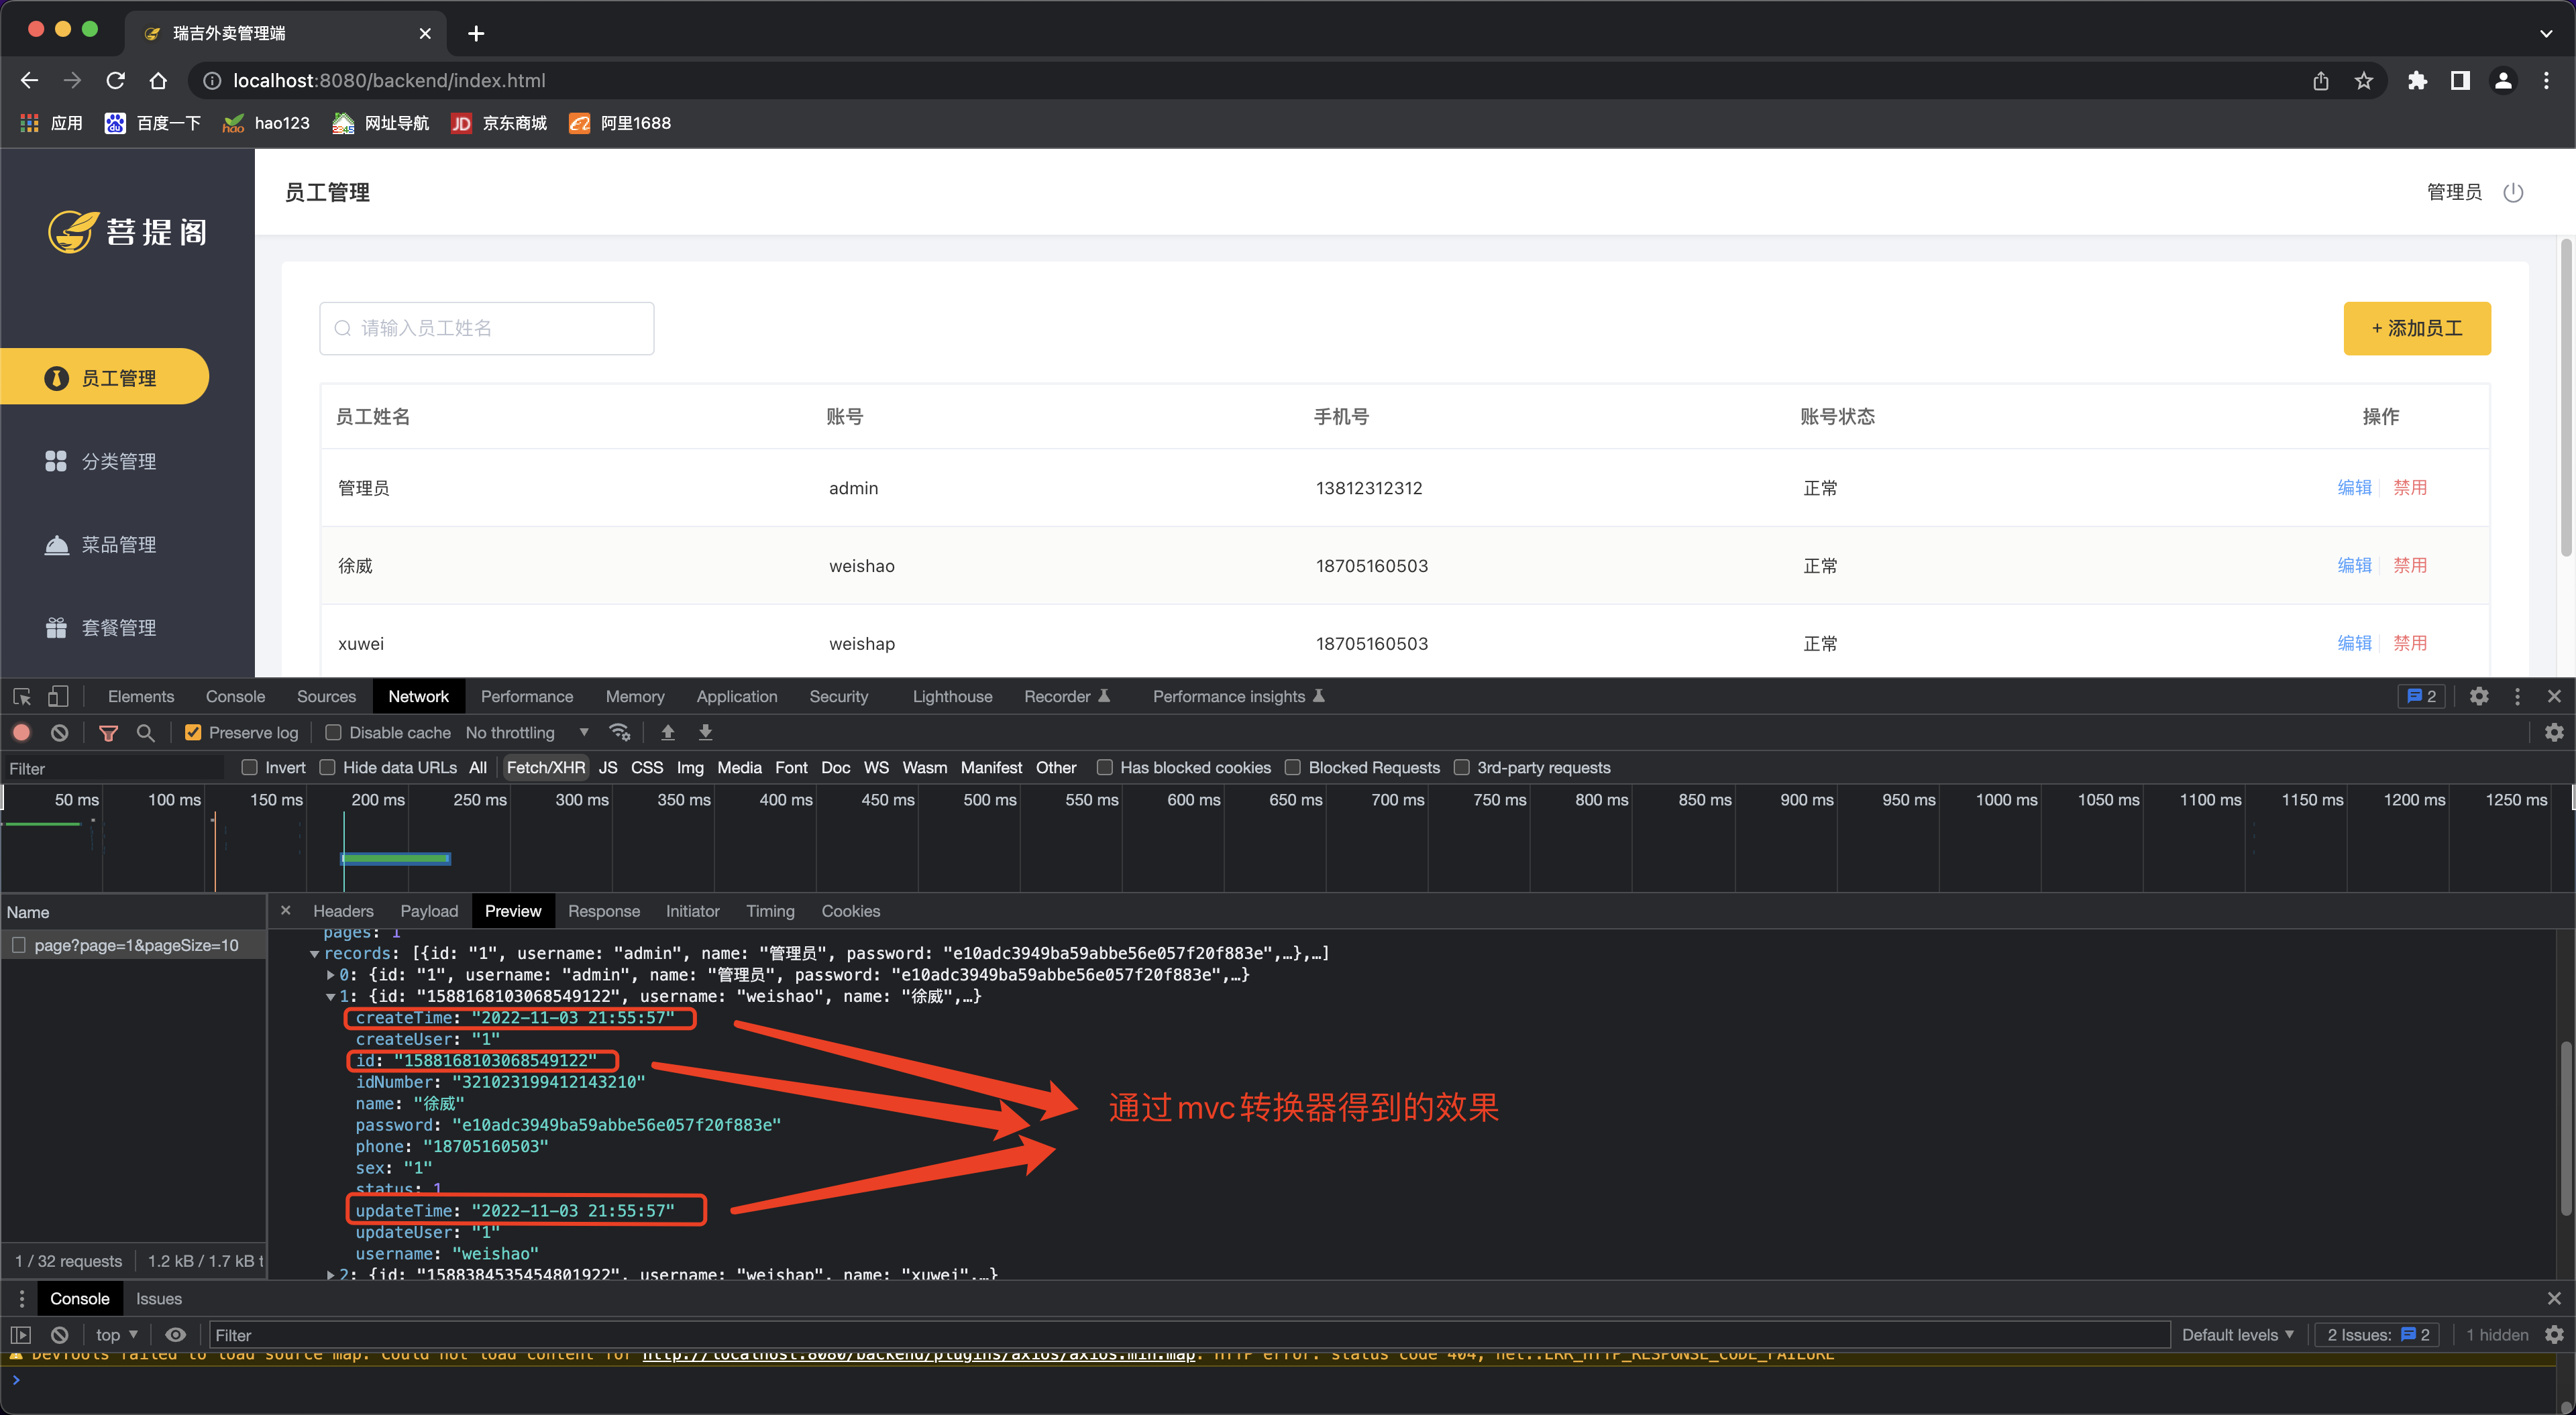Click the network timeline overview bar

(x=396, y=858)
